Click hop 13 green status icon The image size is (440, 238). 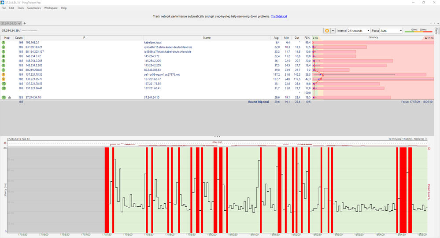[x=4, y=97]
